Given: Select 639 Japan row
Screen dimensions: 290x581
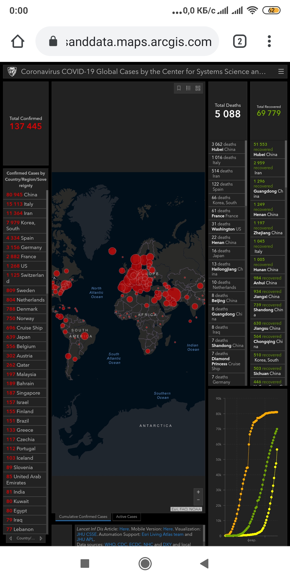Looking at the screenshot, I should (25, 337).
